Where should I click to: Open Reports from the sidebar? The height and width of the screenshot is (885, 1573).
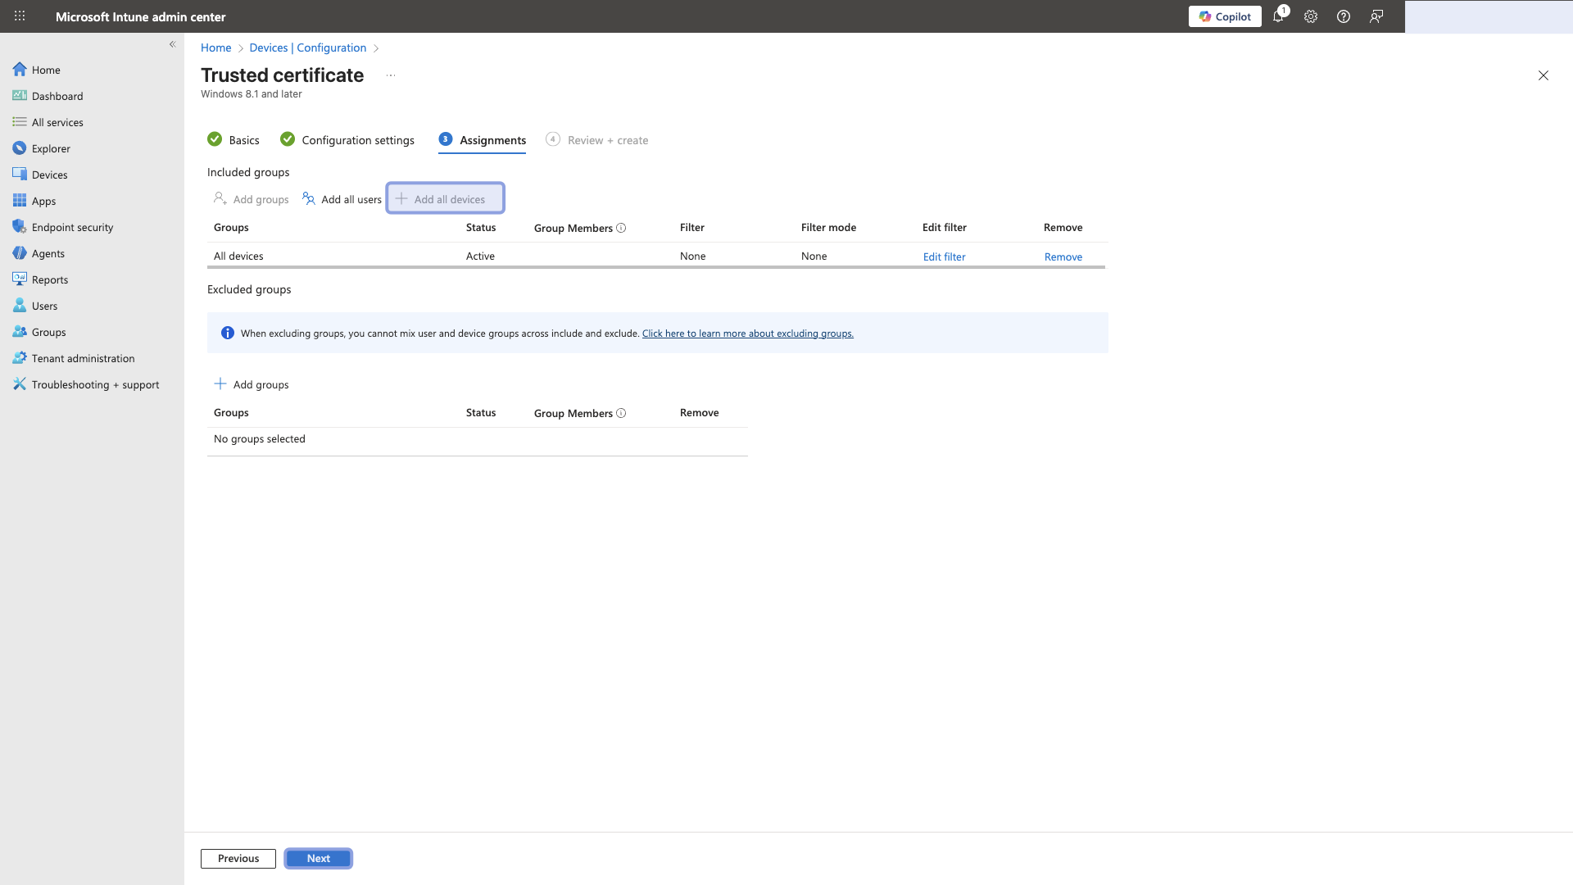[51, 279]
